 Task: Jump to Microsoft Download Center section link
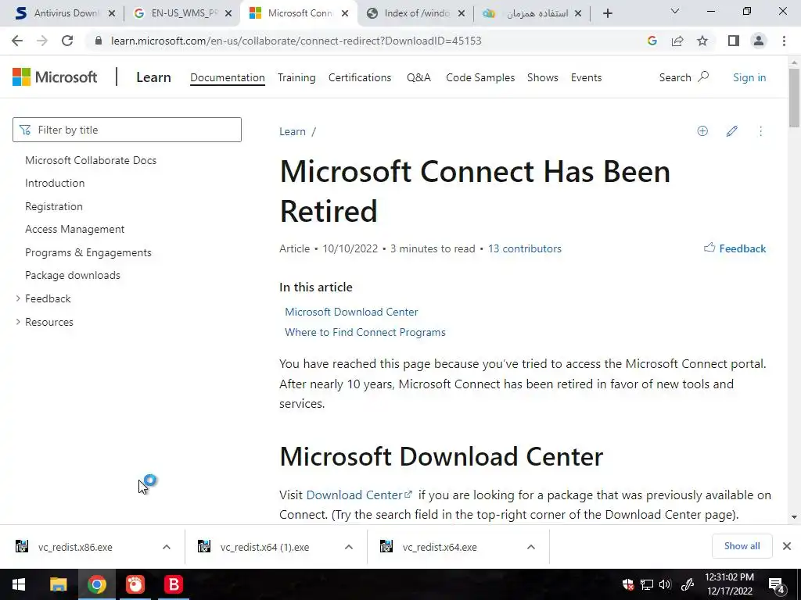click(351, 312)
